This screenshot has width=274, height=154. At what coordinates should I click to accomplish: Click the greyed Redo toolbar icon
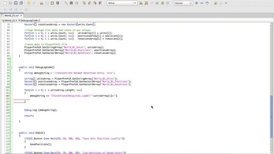pyautogui.click(x=34, y=3)
